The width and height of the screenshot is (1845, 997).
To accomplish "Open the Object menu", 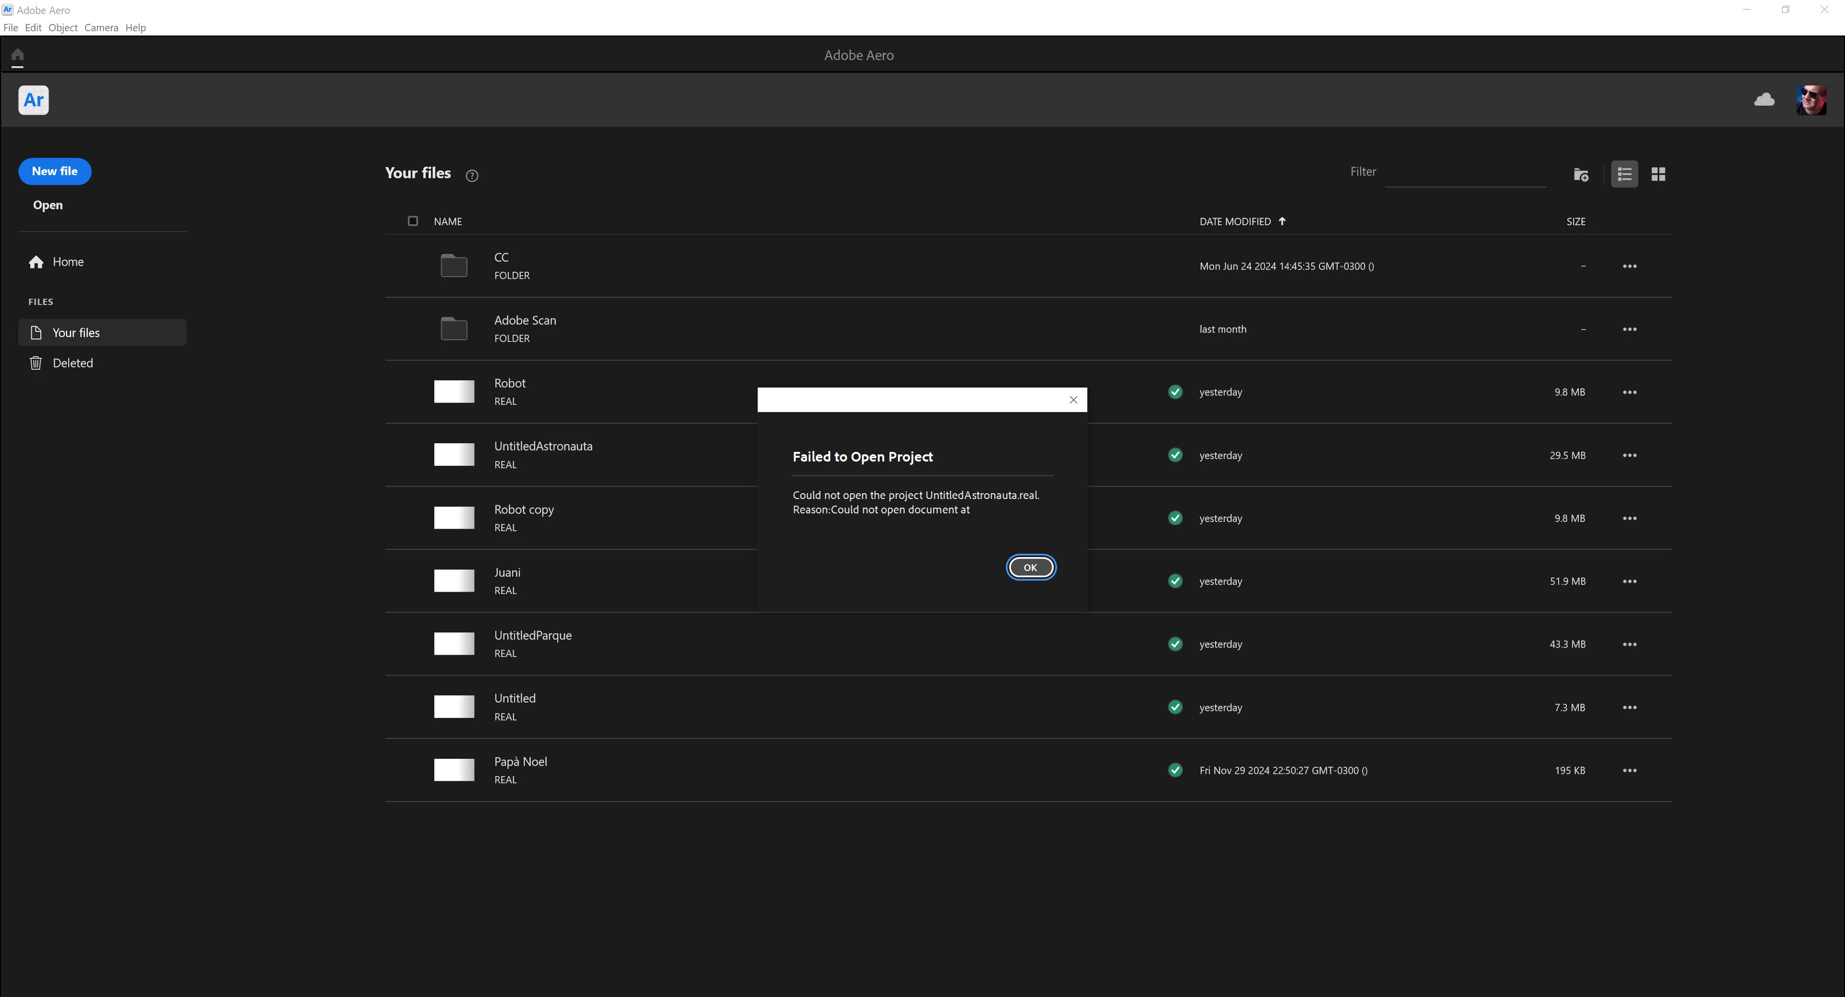I will pyautogui.click(x=62, y=28).
